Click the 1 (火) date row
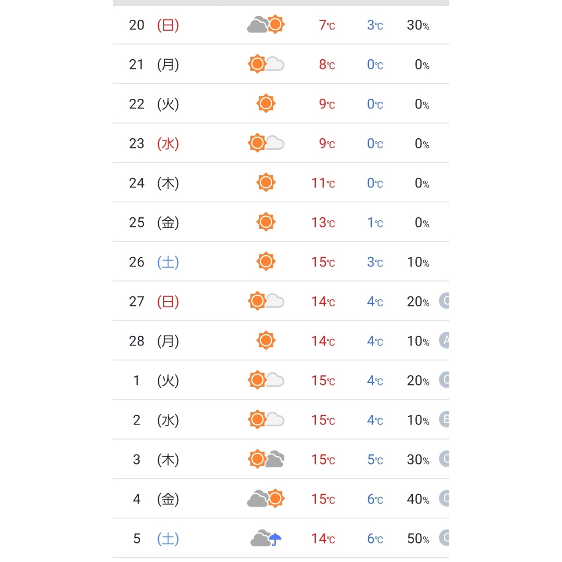 [281, 380]
